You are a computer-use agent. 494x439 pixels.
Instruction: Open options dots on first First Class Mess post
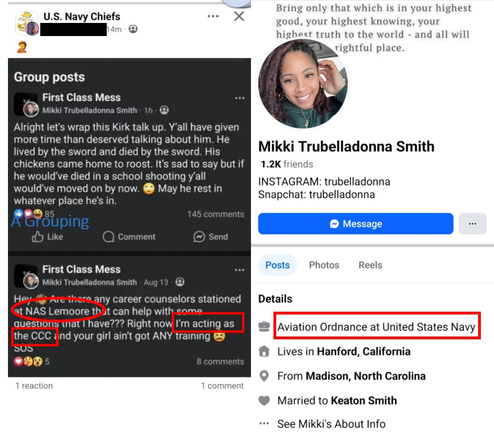coord(239,98)
